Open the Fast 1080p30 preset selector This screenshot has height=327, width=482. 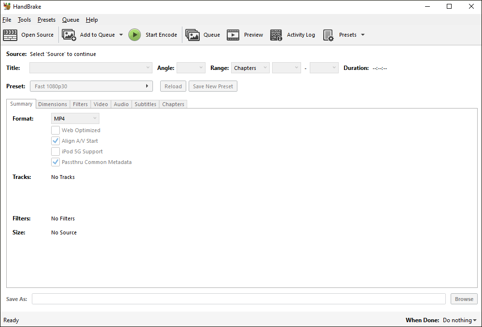pos(91,86)
